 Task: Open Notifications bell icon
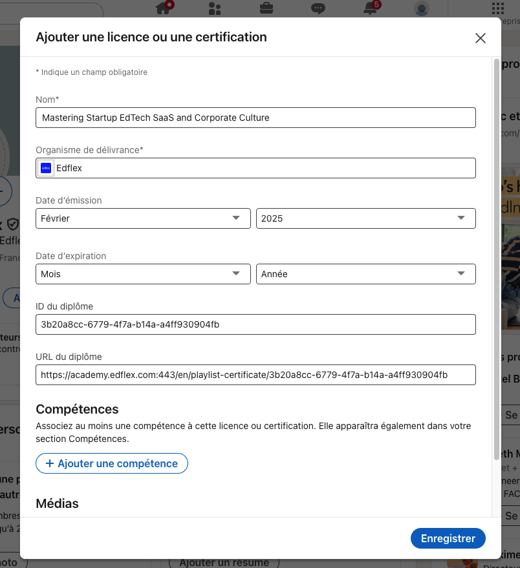tap(370, 8)
